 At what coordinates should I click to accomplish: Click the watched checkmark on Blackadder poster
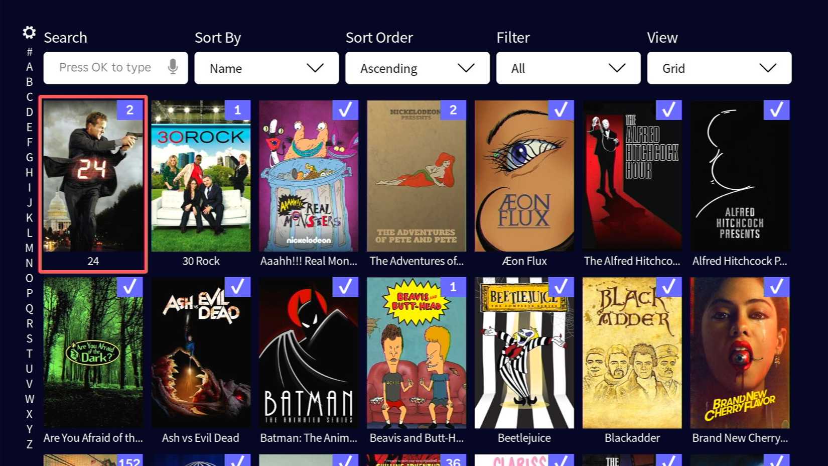point(669,287)
